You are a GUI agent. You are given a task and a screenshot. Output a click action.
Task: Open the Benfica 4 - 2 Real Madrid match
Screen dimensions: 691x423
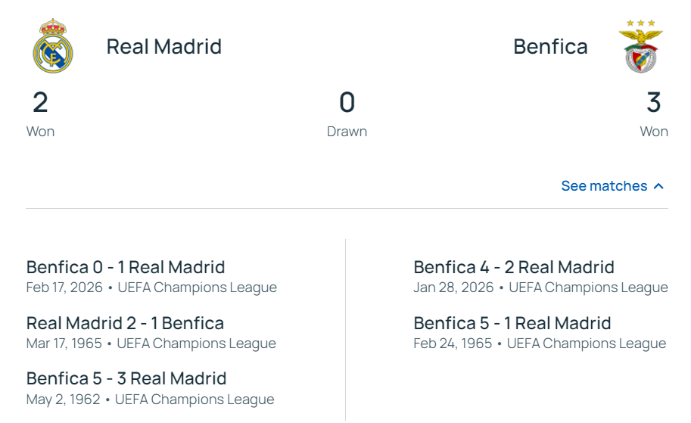pyautogui.click(x=514, y=267)
